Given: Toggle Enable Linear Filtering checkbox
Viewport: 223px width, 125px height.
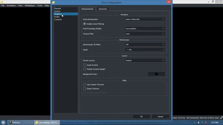Looking at the screenshot, I should click(x=84, y=24).
